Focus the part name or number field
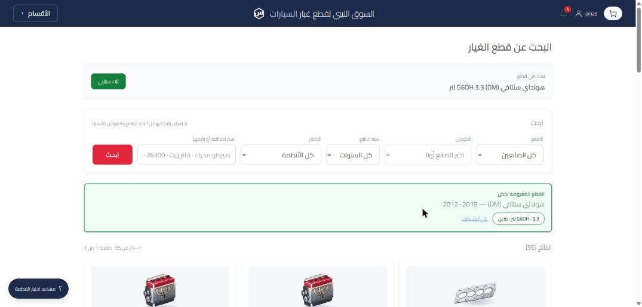The height and width of the screenshot is (307, 642). (x=187, y=155)
